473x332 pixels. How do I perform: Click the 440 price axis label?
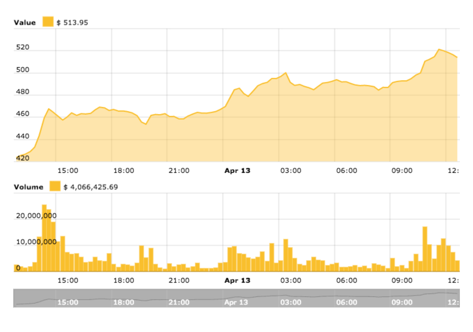click(x=23, y=136)
